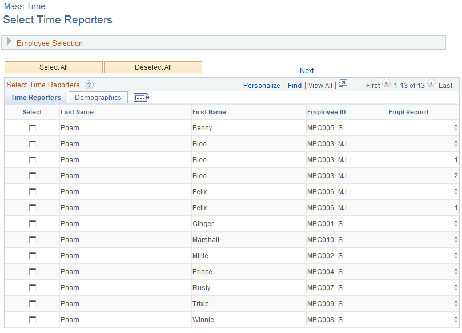Click the first name Millie
The height and width of the screenshot is (333, 462).
coord(200,256)
